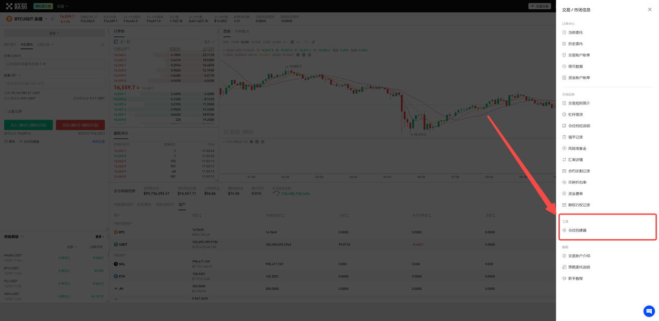Open the 资金费率 funding rate page
The height and width of the screenshot is (321, 659).
(x=575, y=194)
